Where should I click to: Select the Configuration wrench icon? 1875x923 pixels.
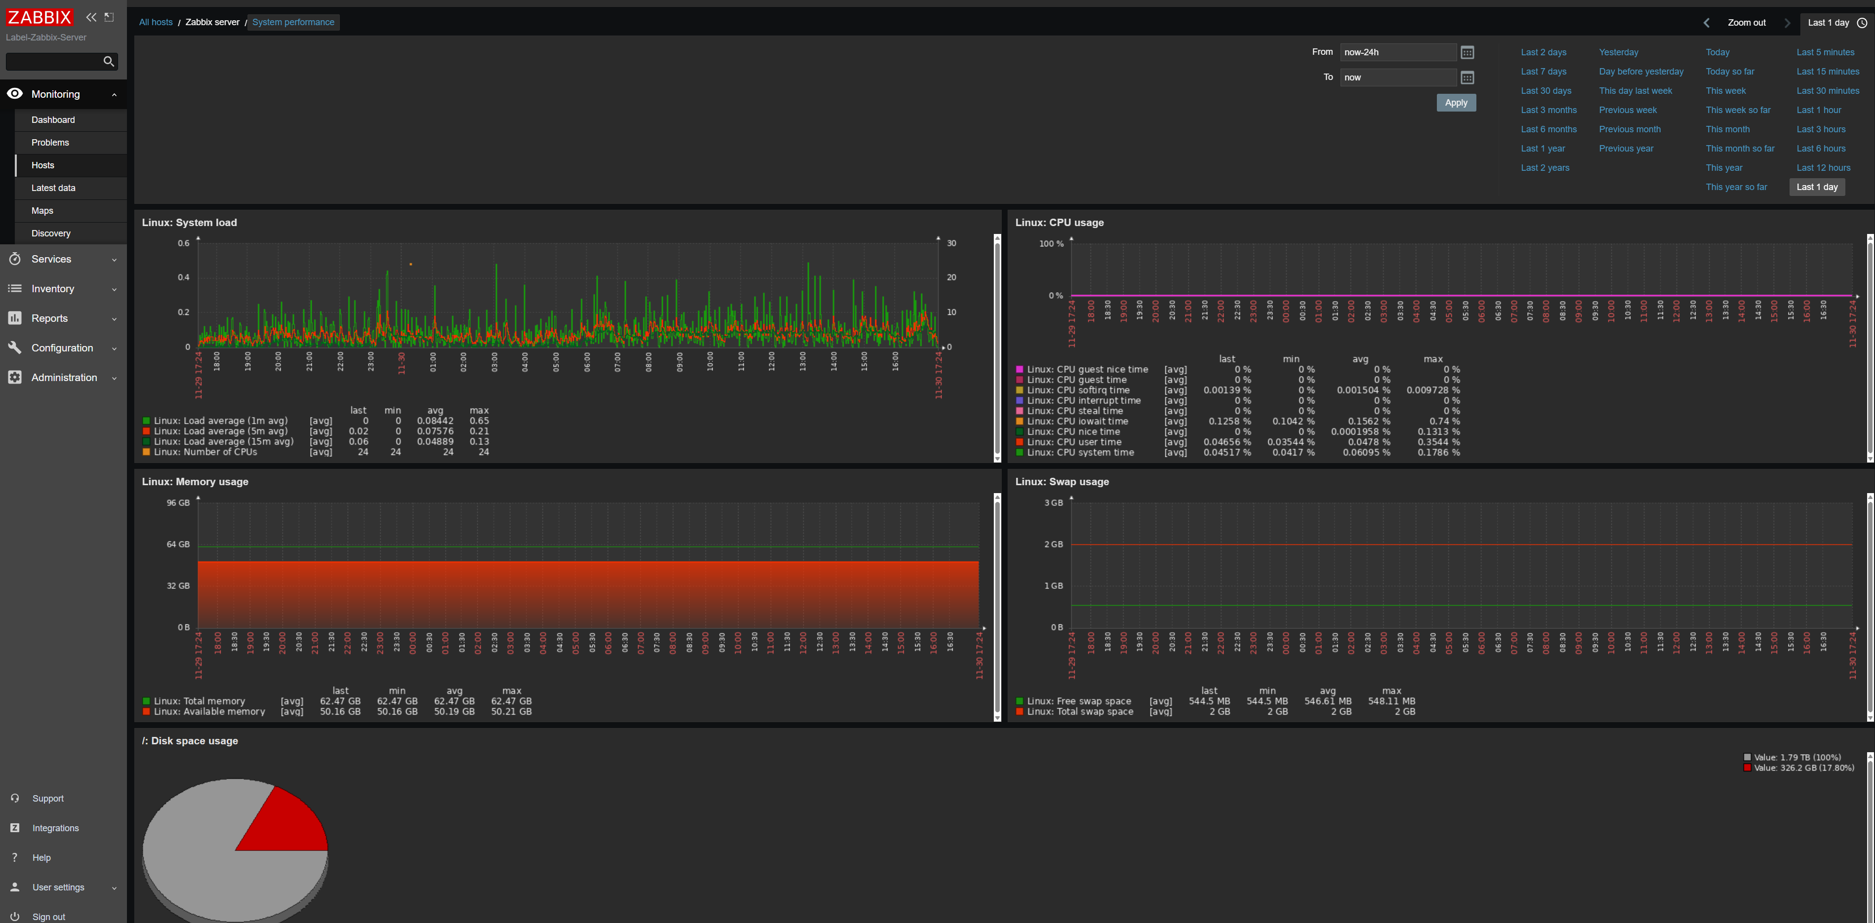click(x=14, y=347)
